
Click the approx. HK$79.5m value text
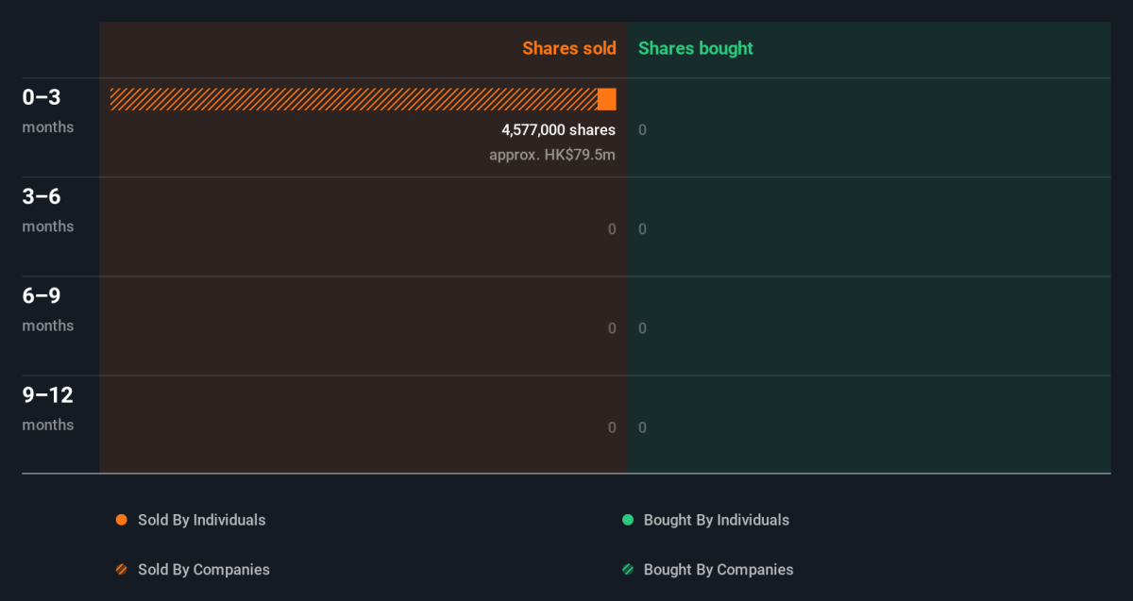click(x=552, y=154)
